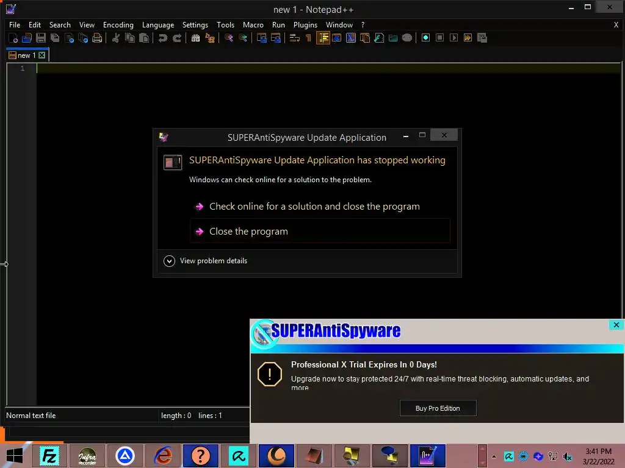Show hidden system tray icons arrow
Screen dimensions: 625x468
coord(494,456)
